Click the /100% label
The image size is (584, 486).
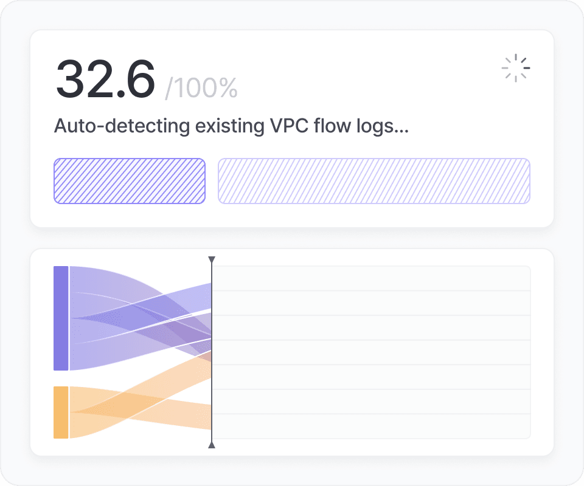(201, 89)
